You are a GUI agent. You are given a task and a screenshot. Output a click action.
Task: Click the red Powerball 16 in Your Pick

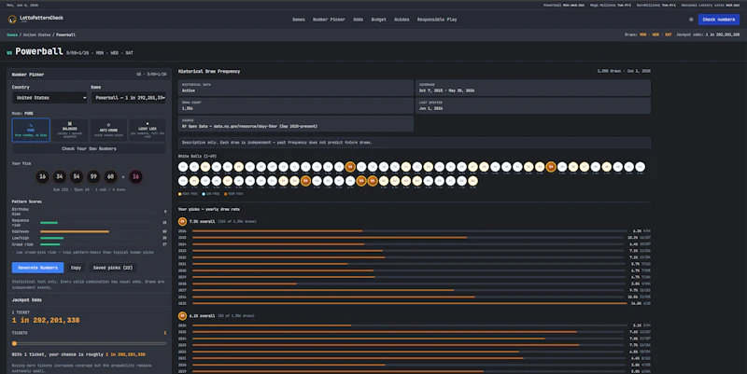[135, 176]
